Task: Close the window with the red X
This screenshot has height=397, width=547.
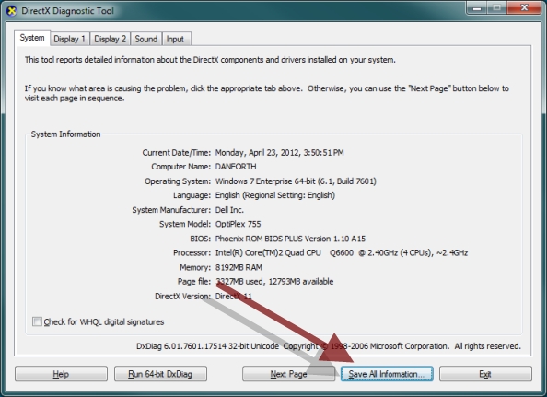Action: point(524,7)
